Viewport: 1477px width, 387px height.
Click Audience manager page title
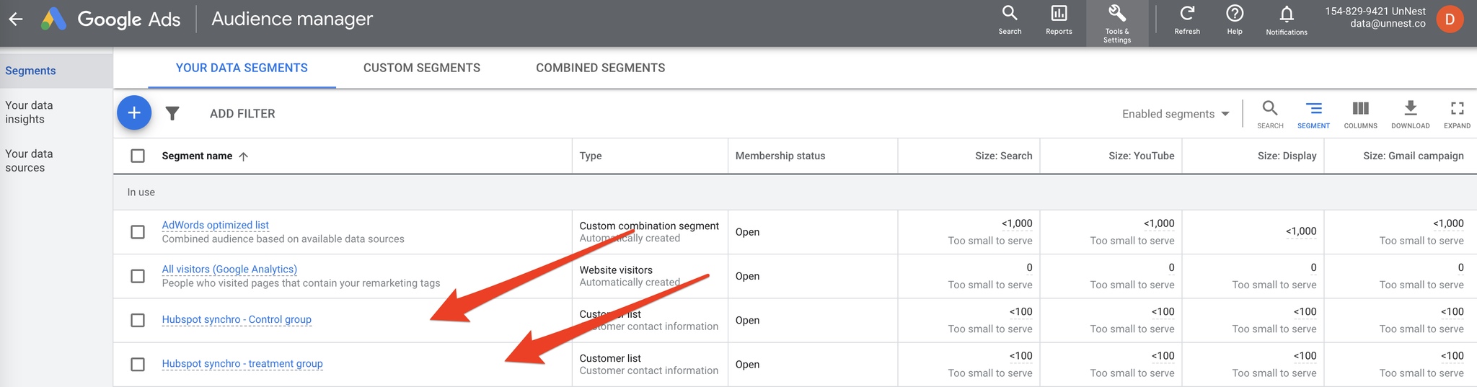(292, 19)
